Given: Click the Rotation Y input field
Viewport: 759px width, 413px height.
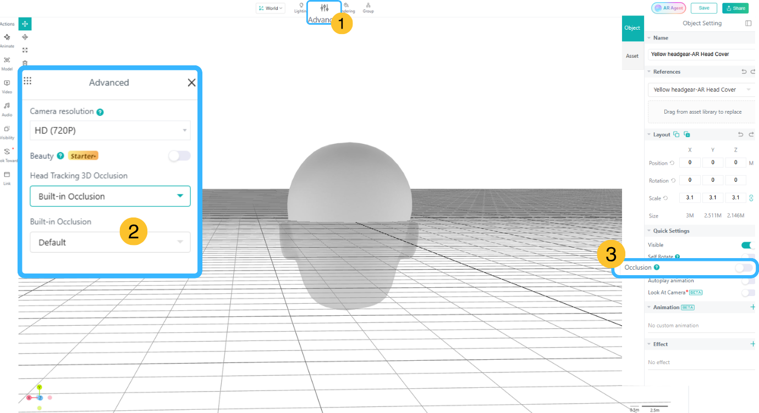Looking at the screenshot, I should click(713, 180).
